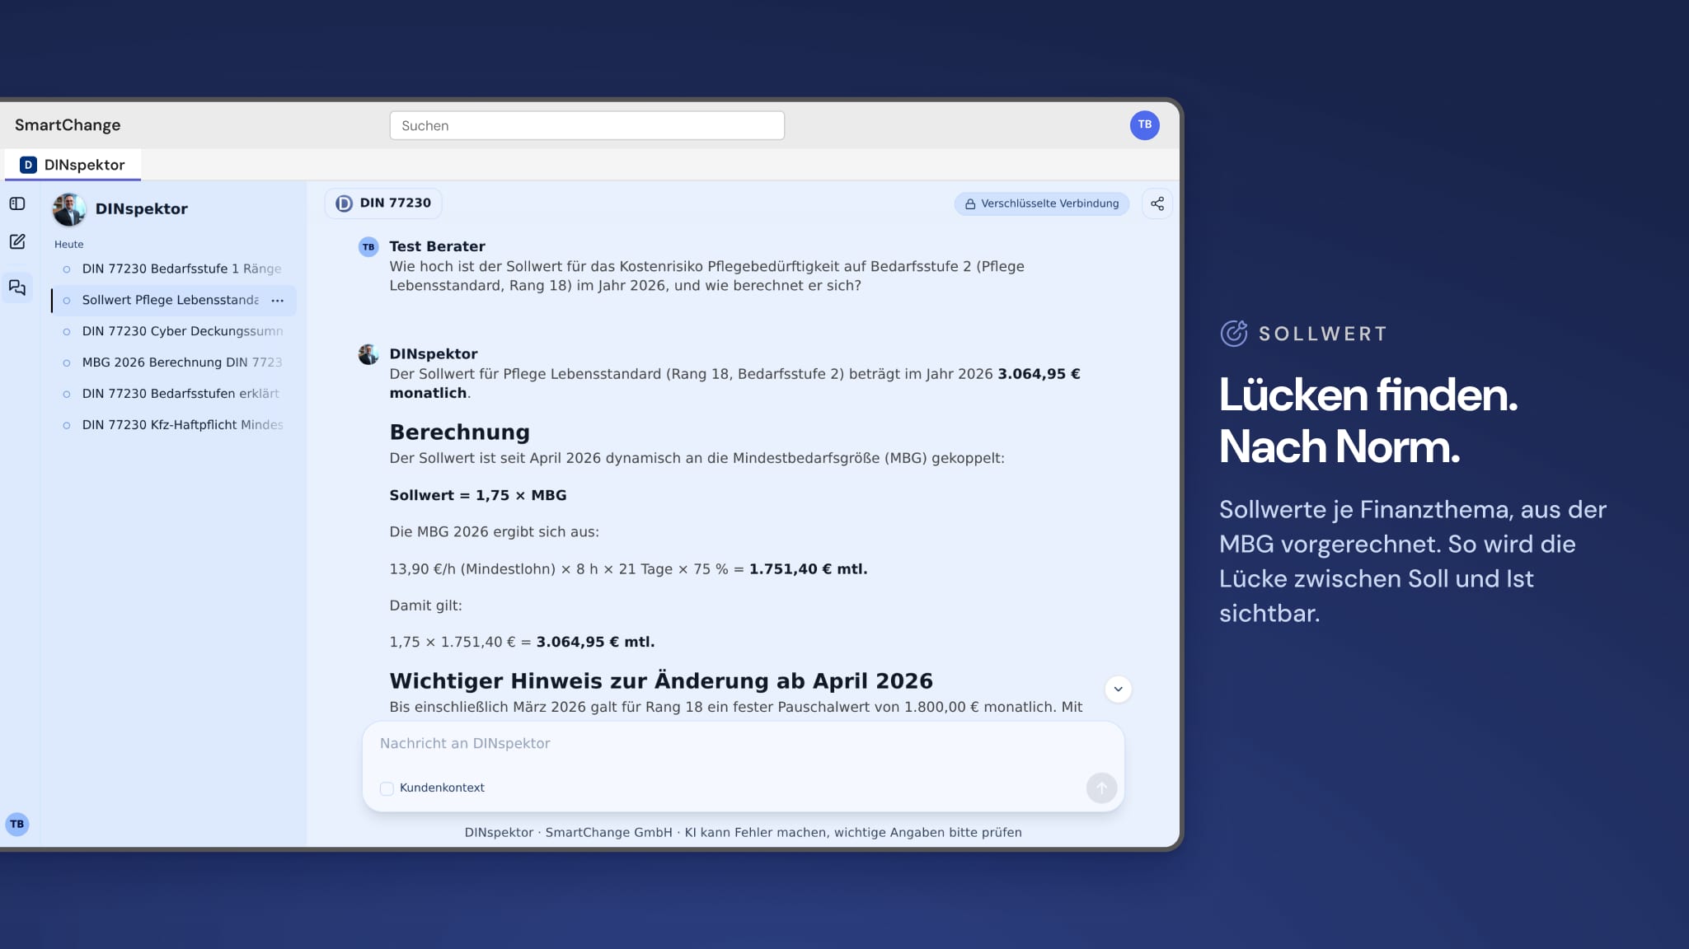Focus the Suchen search field

[x=587, y=126]
